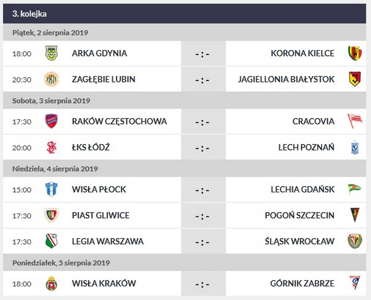The image size is (371, 300).
Task: Open the Piast Gliwice team link
Action: [100, 215]
